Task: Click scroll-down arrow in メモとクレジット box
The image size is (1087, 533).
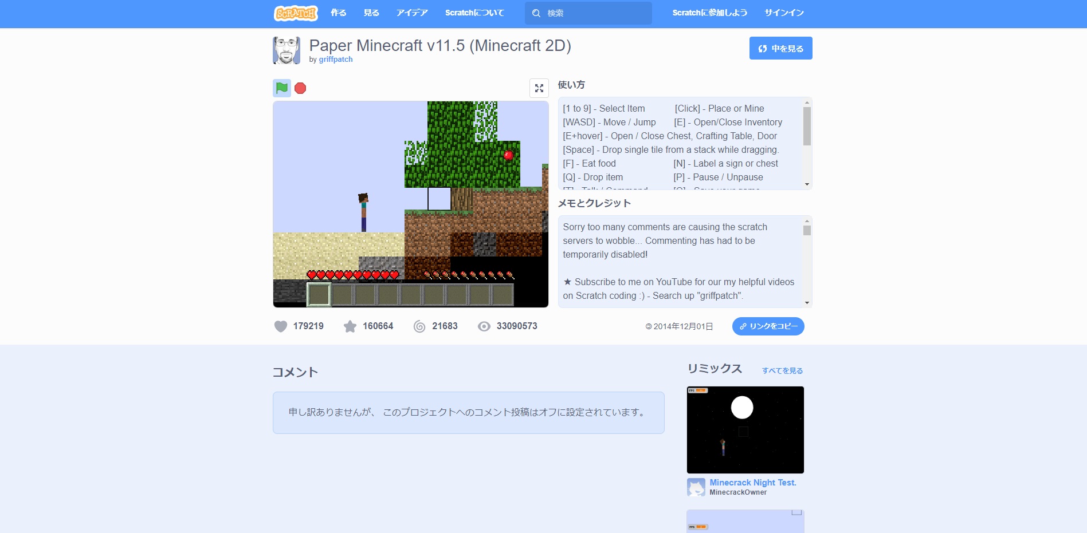Action: tap(807, 303)
